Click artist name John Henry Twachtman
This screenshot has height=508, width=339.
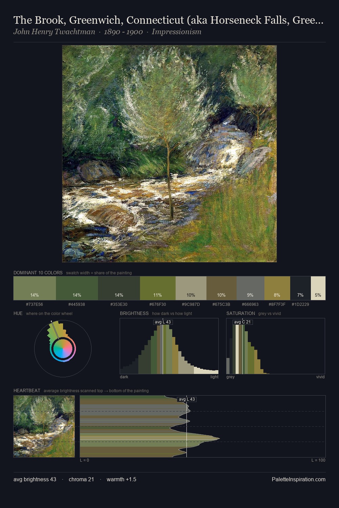tap(54, 32)
